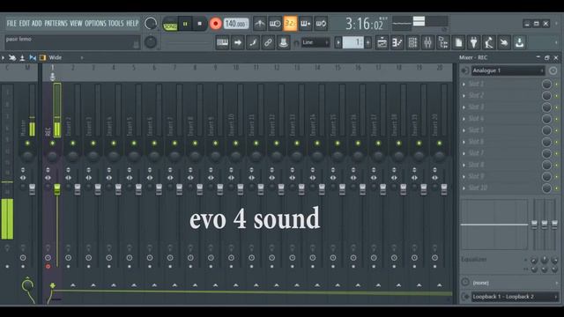Viewport: 564px width, 317px height.
Task: Open the Mixer window icon in toolbar
Action: point(427,43)
